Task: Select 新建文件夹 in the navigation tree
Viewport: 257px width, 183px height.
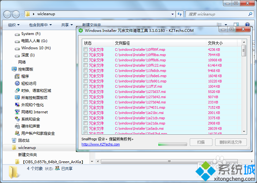Action: click(28, 154)
